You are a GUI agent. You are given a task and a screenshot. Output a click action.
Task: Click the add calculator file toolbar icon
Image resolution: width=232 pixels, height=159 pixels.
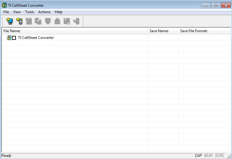pos(19,21)
